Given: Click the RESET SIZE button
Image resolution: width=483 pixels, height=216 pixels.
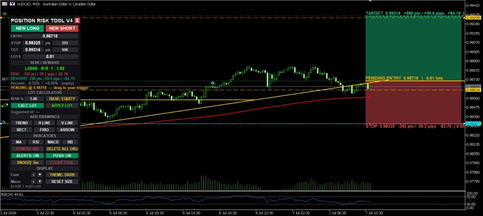Looking at the screenshot, I should coord(62,181).
